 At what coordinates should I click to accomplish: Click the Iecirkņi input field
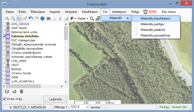pyautogui.click(x=130, y=107)
